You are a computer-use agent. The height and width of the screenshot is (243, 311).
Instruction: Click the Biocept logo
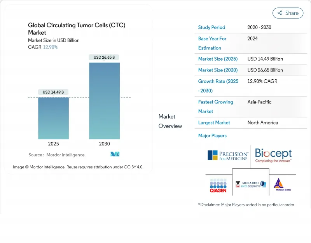click(273, 156)
